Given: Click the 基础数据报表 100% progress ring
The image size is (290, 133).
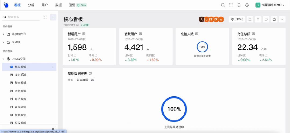Looking at the screenshot, I should coord(174,109).
